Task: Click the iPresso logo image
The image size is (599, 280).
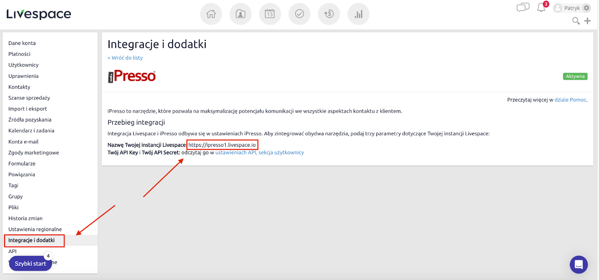Action: tap(132, 76)
